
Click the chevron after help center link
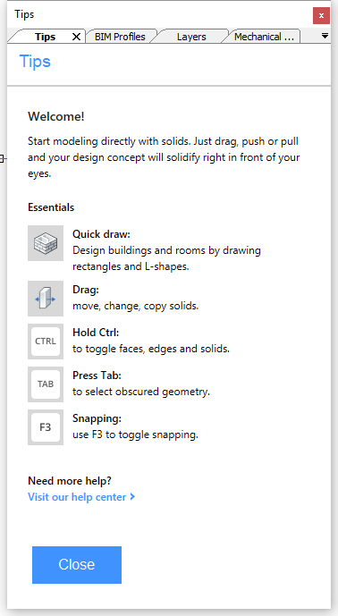click(132, 496)
